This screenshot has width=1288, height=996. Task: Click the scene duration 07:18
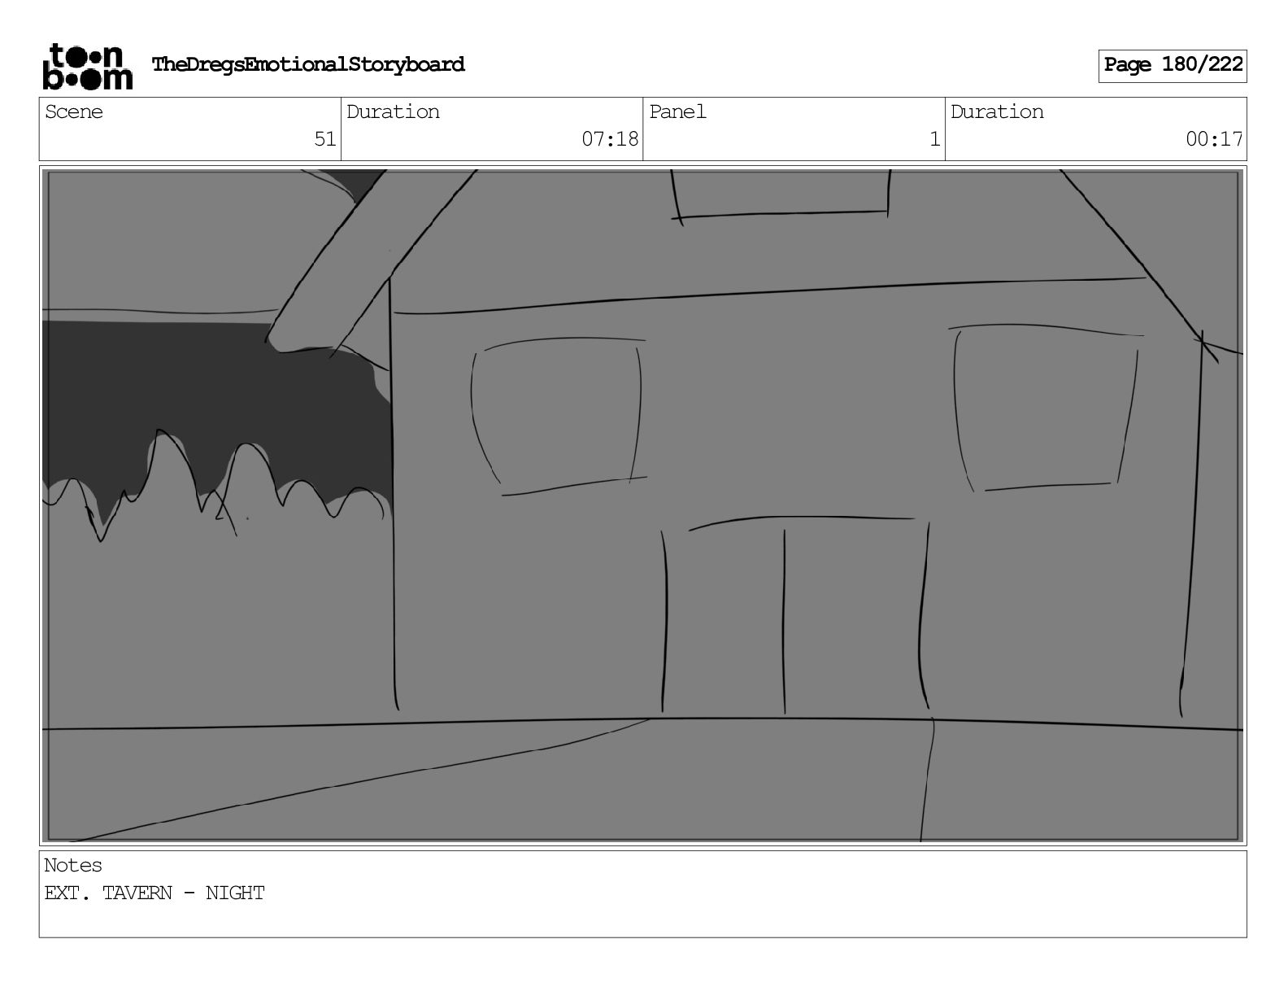610,139
